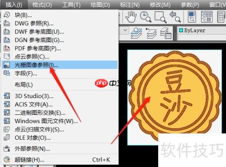The image size is (226, 167).
Task: Open the DesignCenter toolbar icon
Action: click(207, 17)
